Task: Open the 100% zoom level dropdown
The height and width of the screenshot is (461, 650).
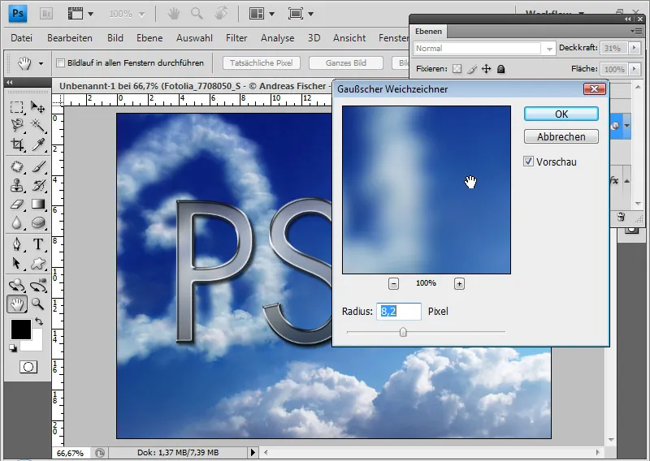Action: [x=141, y=15]
